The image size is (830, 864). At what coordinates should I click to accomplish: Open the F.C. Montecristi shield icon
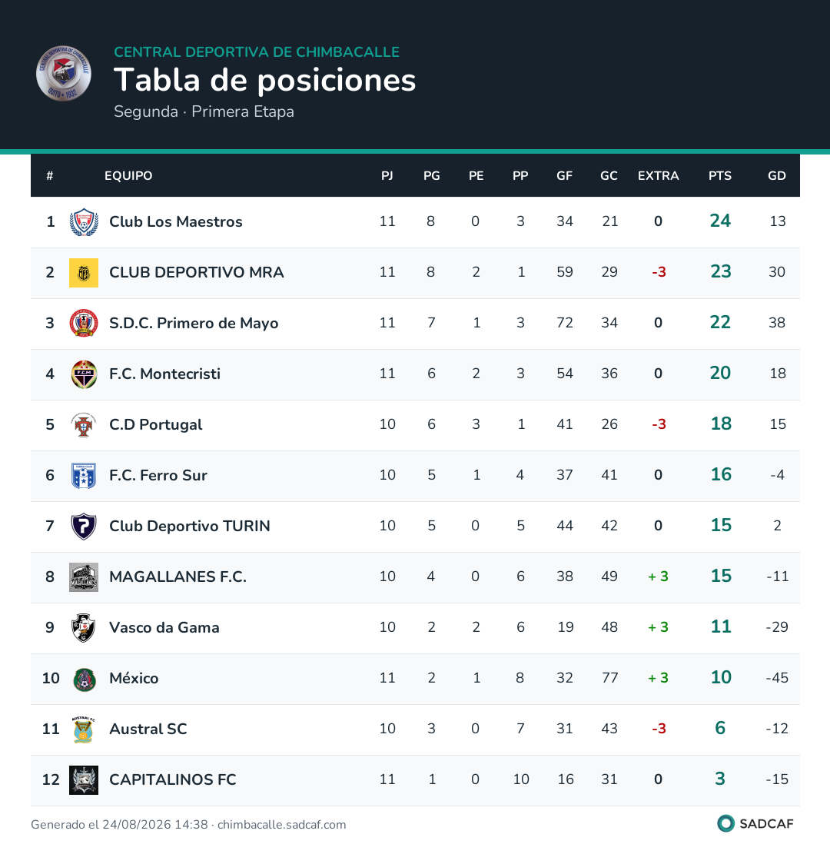click(x=84, y=374)
